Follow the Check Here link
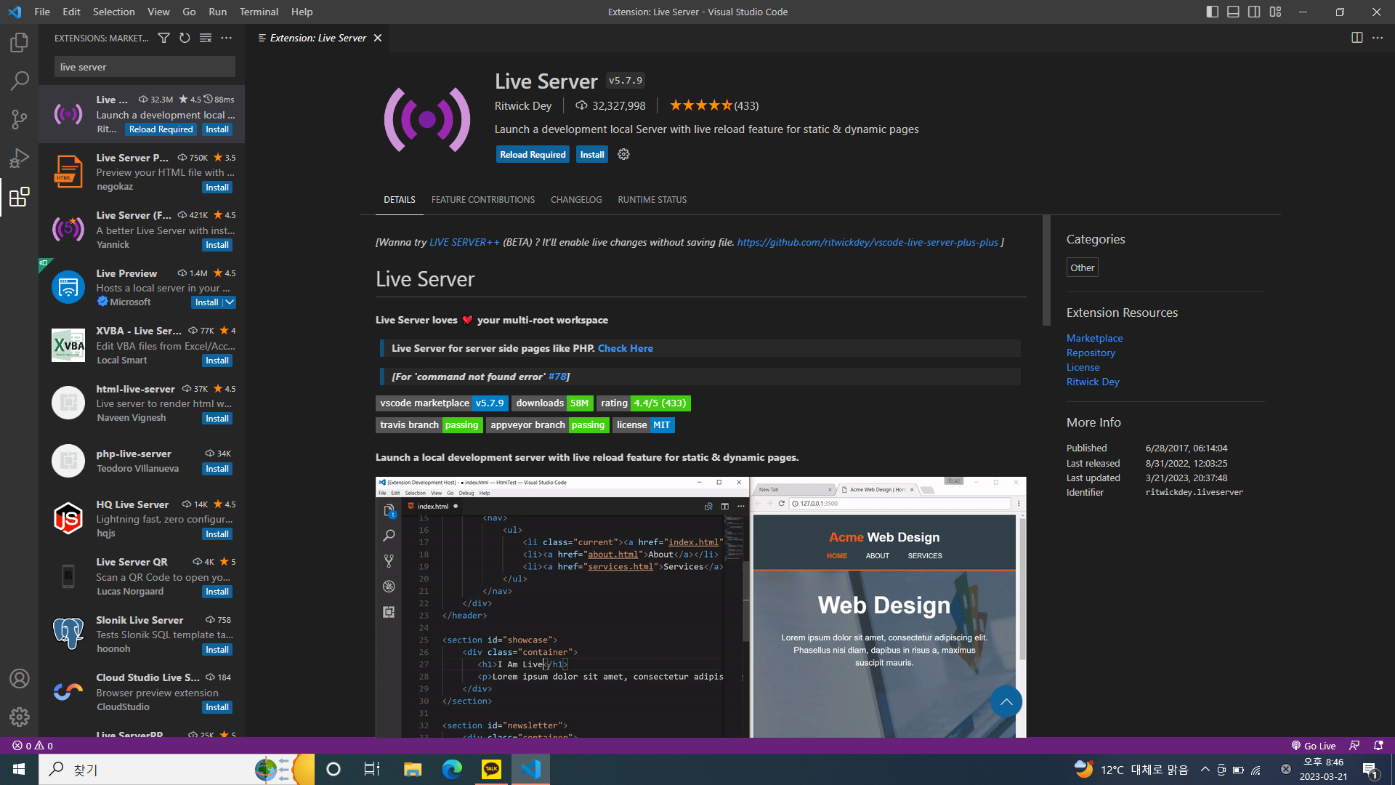 (626, 348)
